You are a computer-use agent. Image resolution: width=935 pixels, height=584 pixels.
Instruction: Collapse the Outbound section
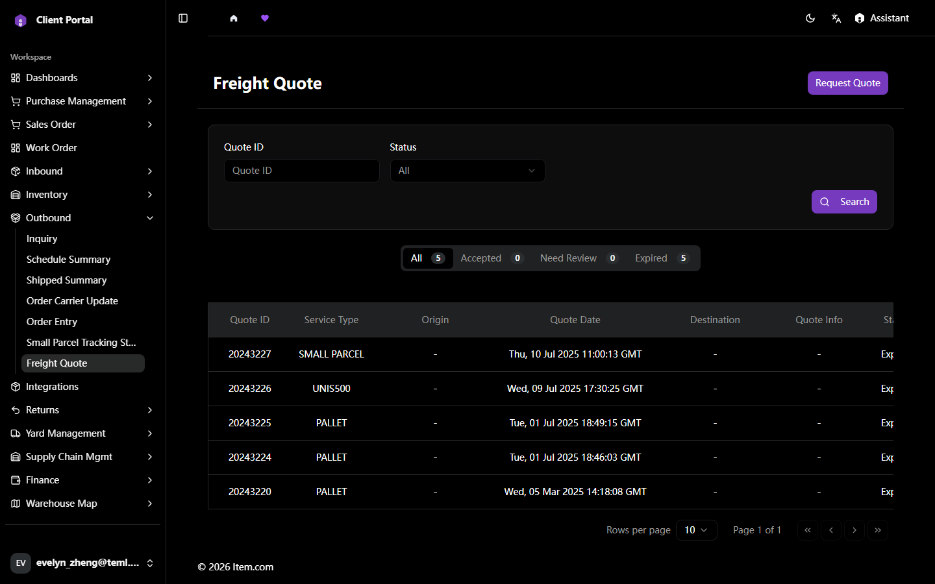tap(82, 218)
